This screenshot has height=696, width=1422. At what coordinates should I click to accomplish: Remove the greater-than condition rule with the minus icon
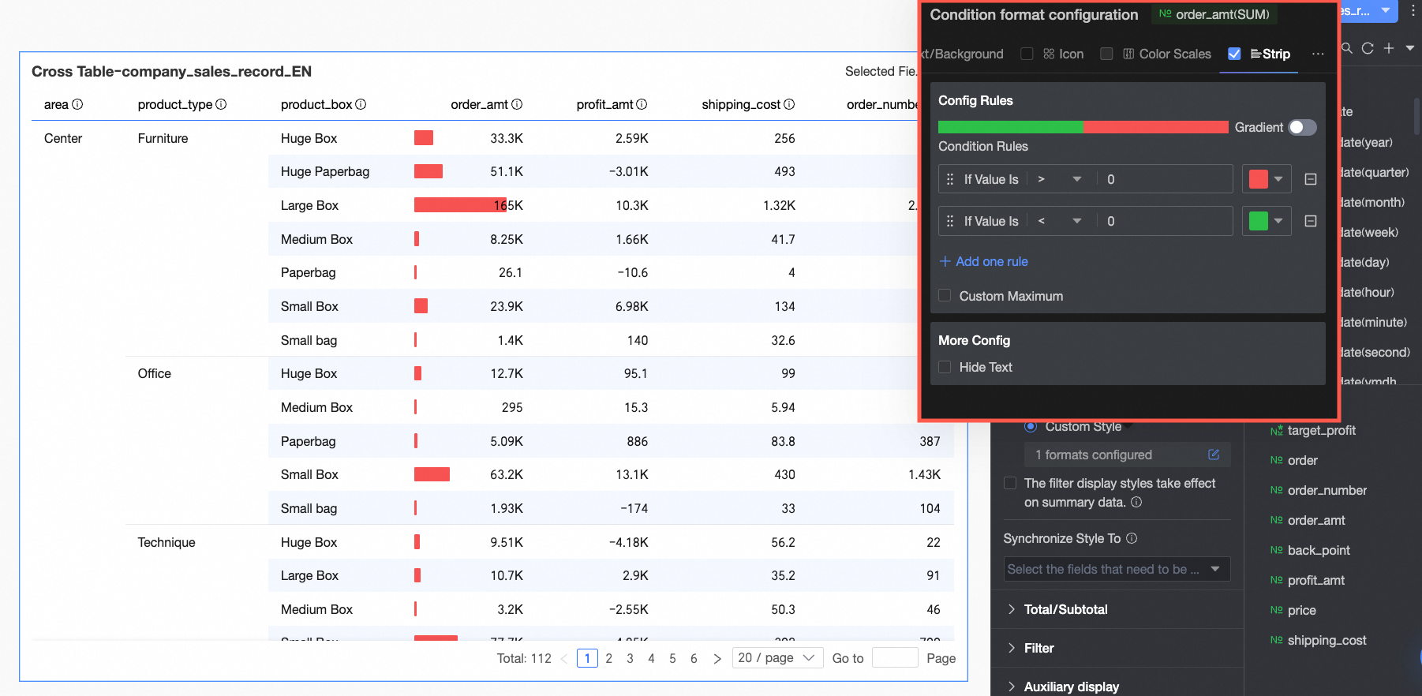(1311, 179)
